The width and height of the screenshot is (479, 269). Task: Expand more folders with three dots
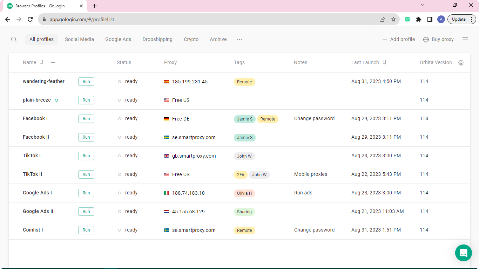point(239,40)
